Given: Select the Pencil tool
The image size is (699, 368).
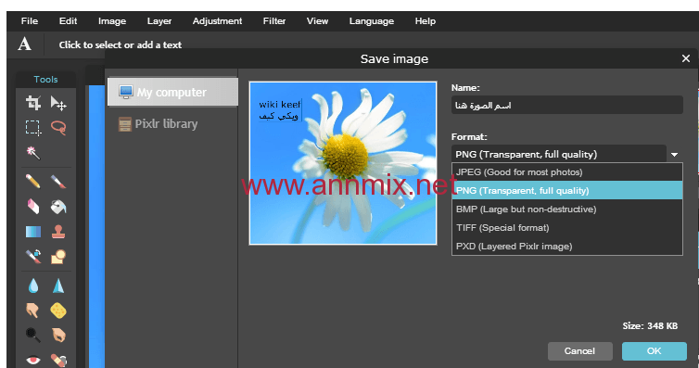Looking at the screenshot, I should (33, 182).
